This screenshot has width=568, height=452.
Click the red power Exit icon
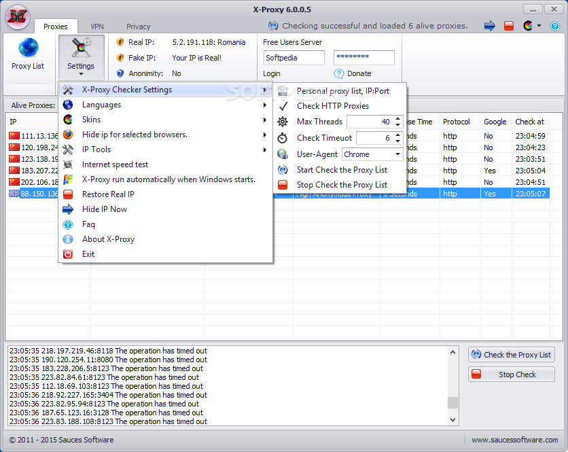68,254
